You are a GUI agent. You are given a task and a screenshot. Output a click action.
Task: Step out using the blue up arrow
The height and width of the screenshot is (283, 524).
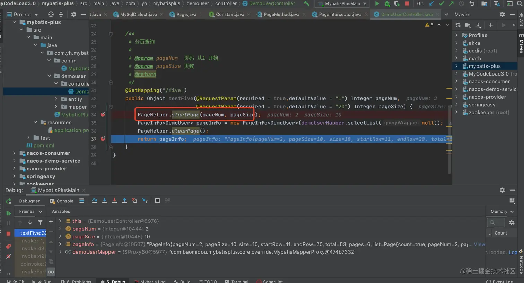click(124, 201)
